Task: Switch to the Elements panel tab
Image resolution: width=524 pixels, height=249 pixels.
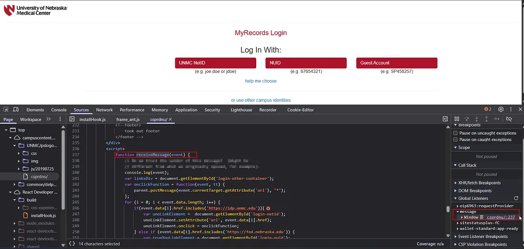Action: tap(35, 110)
